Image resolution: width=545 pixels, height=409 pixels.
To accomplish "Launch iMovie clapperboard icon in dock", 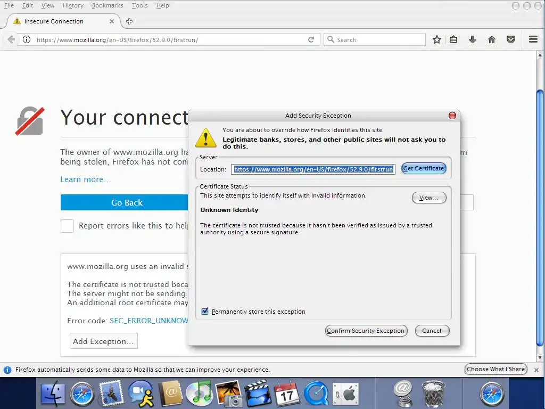I will click(x=258, y=394).
